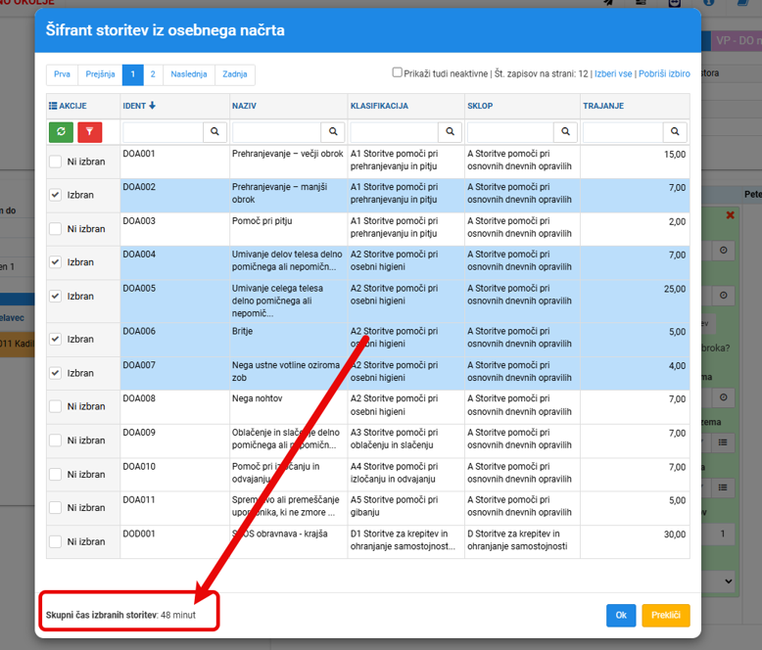Click the green refresh button
The height and width of the screenshot is (650, 762).
click(x=61, y=131)
